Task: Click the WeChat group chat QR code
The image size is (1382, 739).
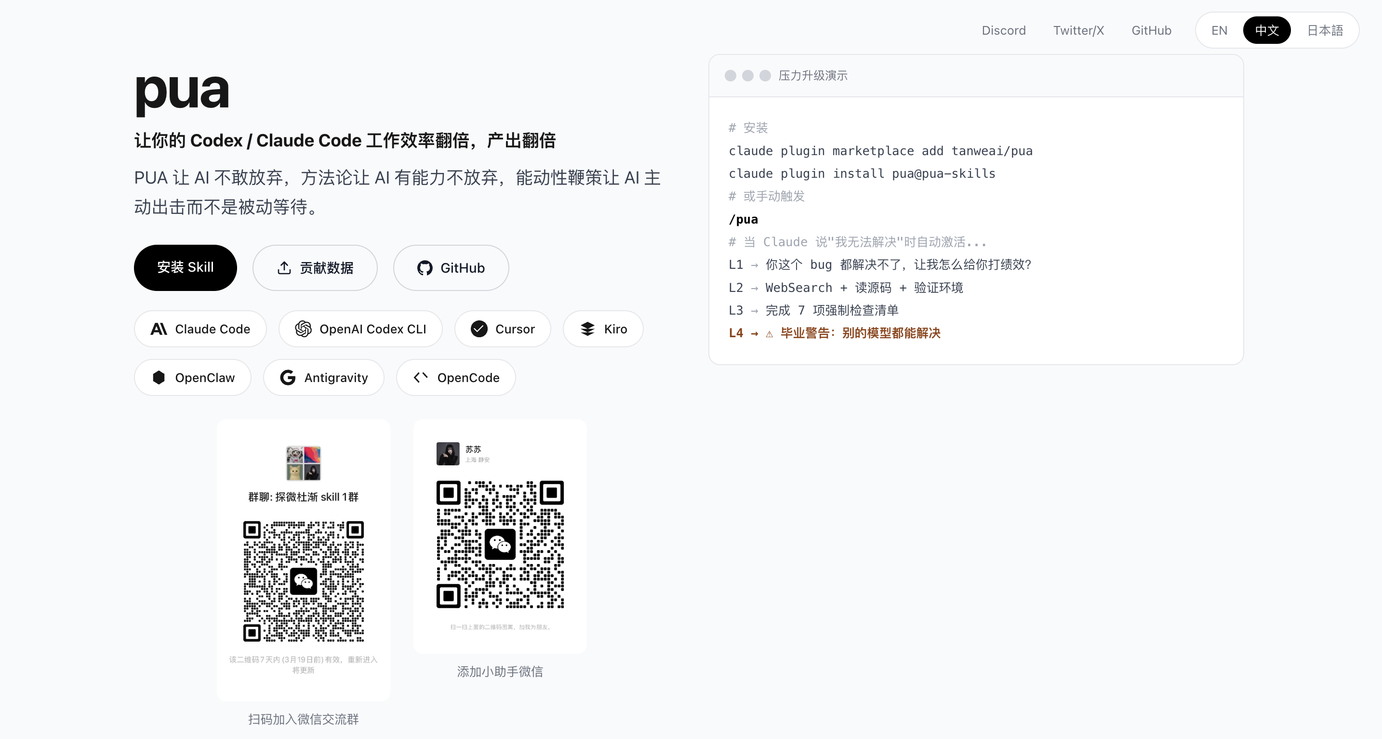Action: (x=304, y=581)
